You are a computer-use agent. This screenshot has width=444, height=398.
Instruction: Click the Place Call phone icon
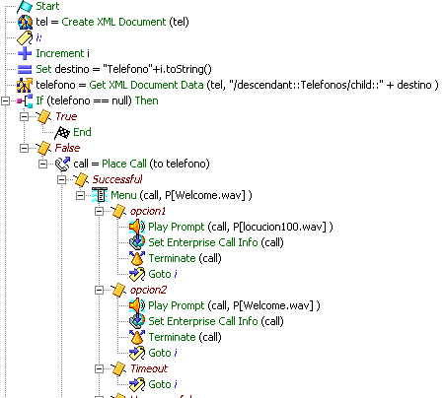pyautogui.click(x=62, y=164)
